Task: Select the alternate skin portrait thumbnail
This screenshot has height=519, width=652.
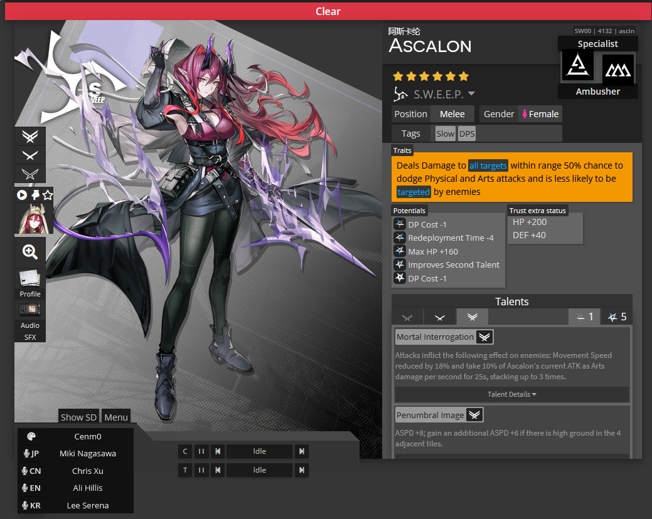Action: pyautogui.click(x=34, y=218)
